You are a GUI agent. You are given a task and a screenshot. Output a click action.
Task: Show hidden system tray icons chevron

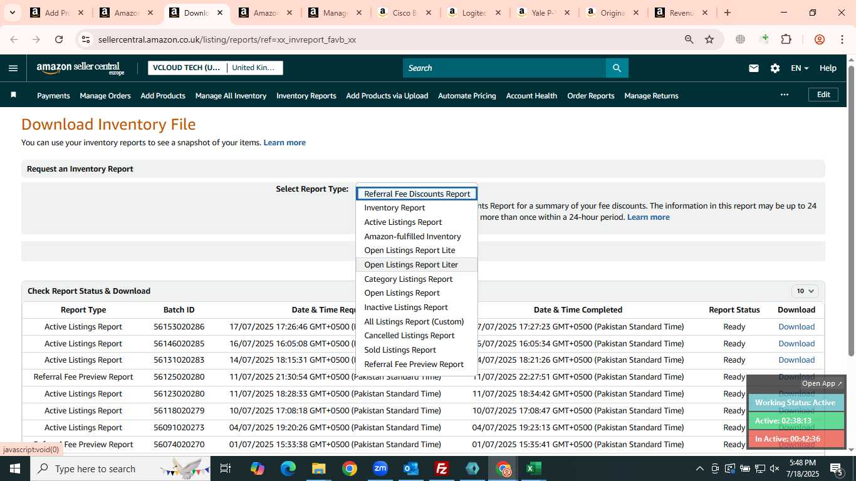[699, 468]
